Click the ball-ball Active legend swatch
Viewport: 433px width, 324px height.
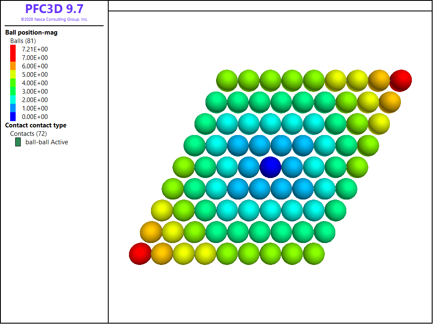coord(18,142)
